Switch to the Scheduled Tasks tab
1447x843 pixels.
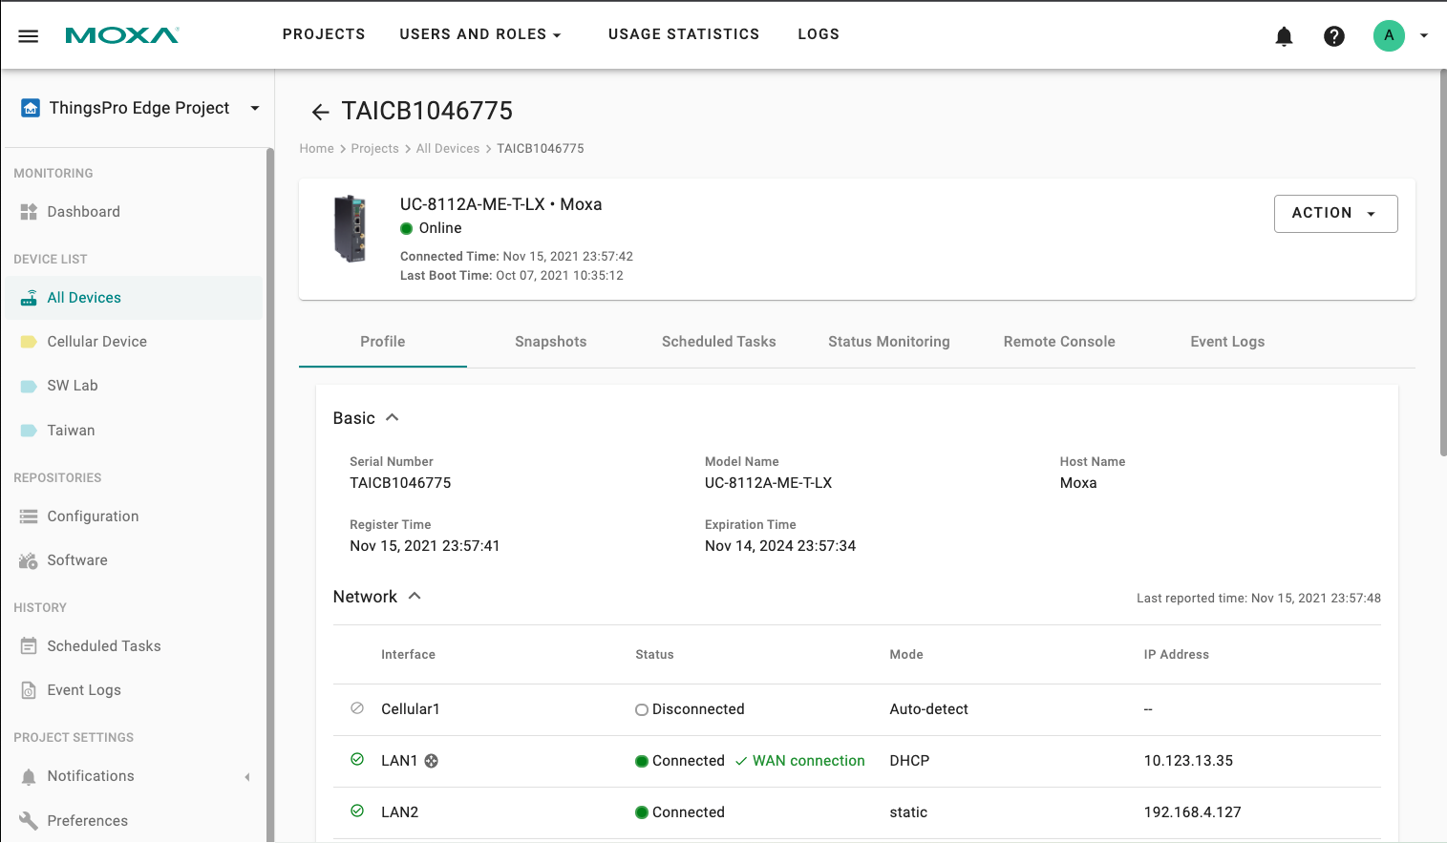coord(719,342)
